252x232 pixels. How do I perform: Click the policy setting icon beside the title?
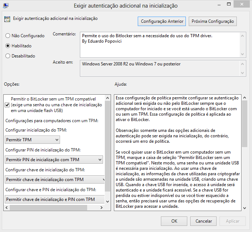click(x=7, y=19)
